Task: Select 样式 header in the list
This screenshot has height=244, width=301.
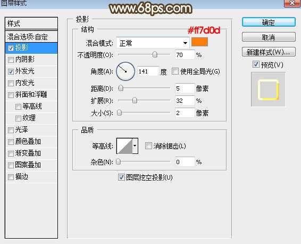Action: pos(31,24)
